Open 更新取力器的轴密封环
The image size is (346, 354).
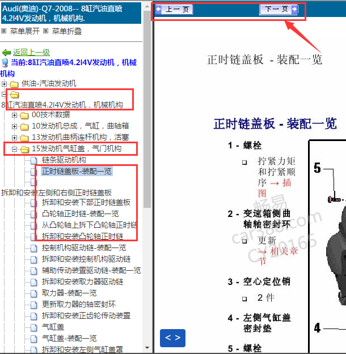click(x=79, y=304)
